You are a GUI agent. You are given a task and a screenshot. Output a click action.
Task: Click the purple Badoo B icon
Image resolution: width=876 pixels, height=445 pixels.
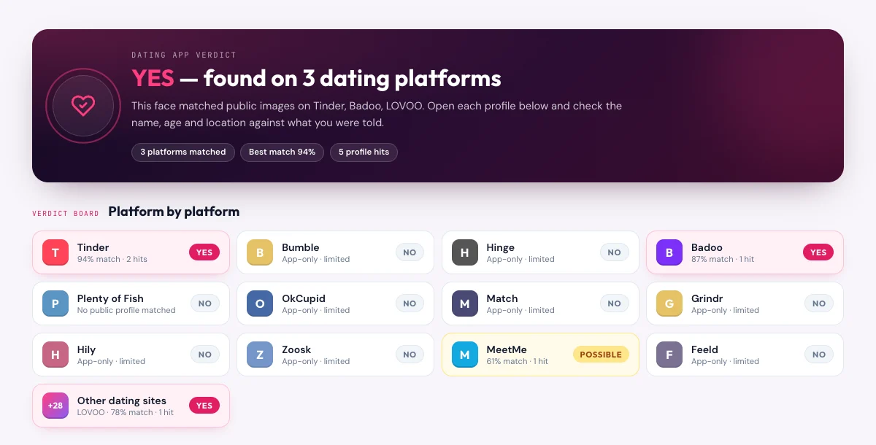[669, 252]
